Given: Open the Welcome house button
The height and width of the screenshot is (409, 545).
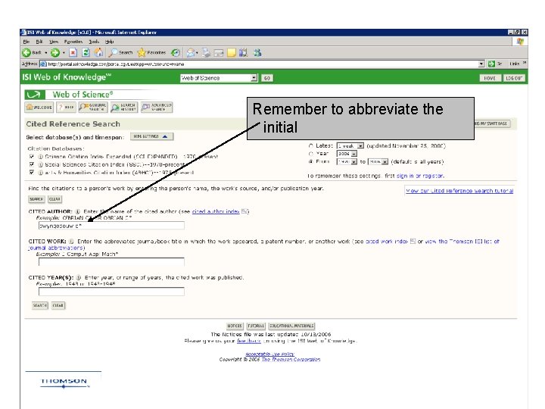Looking at the screenshot, I should pyautogui.click(x=39, y=107).
